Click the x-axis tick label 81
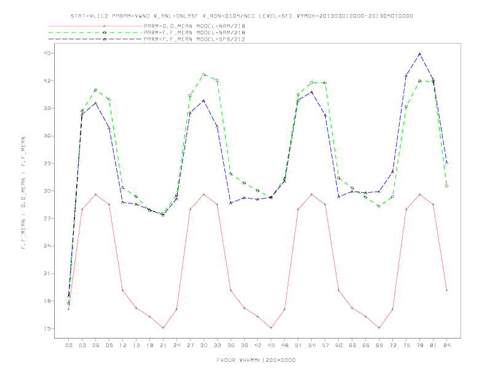This screenshot has width=487, height=376. pos(434,345)
